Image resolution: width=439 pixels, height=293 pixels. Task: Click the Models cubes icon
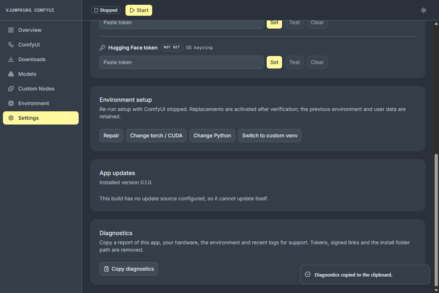(11, 74)
